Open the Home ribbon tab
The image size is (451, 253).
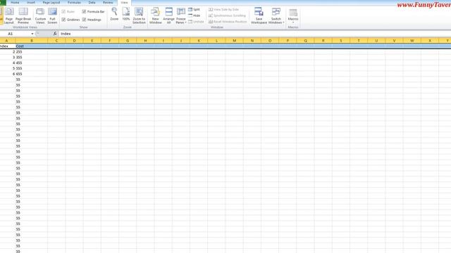(15, 3)
